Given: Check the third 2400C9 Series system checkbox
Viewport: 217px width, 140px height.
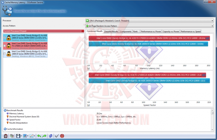Looking at the screenshot, I should coord(5,54).
